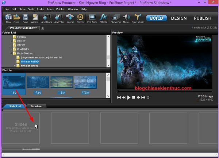The width and height of the screenshot is (219, 158).
Task: Open the Tools menu
Action: [50, 9]
